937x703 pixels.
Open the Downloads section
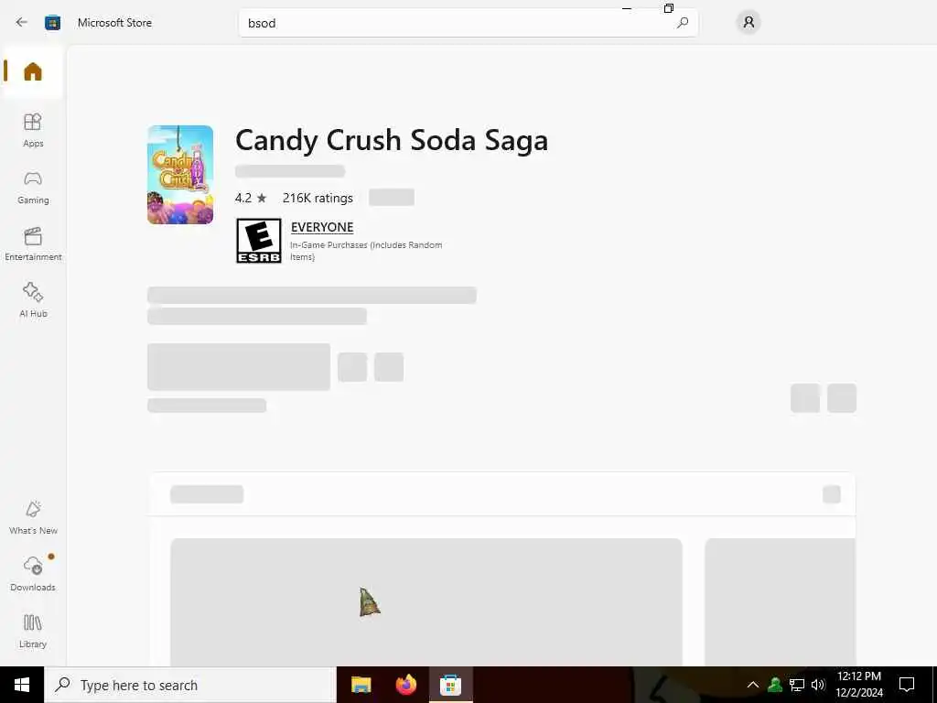[33, 575]
